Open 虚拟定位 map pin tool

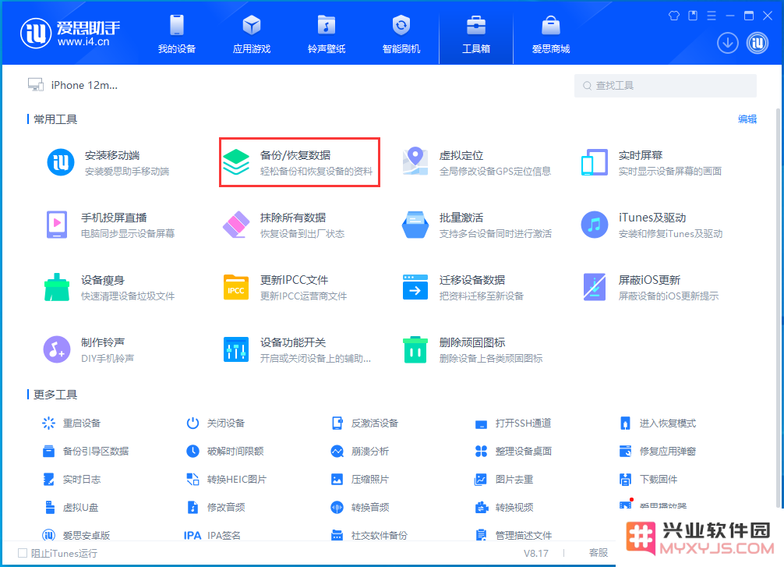(x=415, y=161)
